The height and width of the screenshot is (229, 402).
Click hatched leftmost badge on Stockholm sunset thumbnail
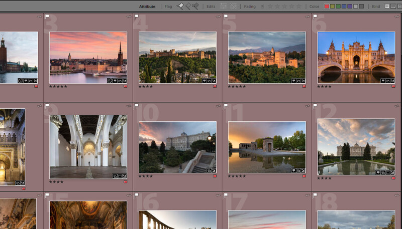point(110,81)
